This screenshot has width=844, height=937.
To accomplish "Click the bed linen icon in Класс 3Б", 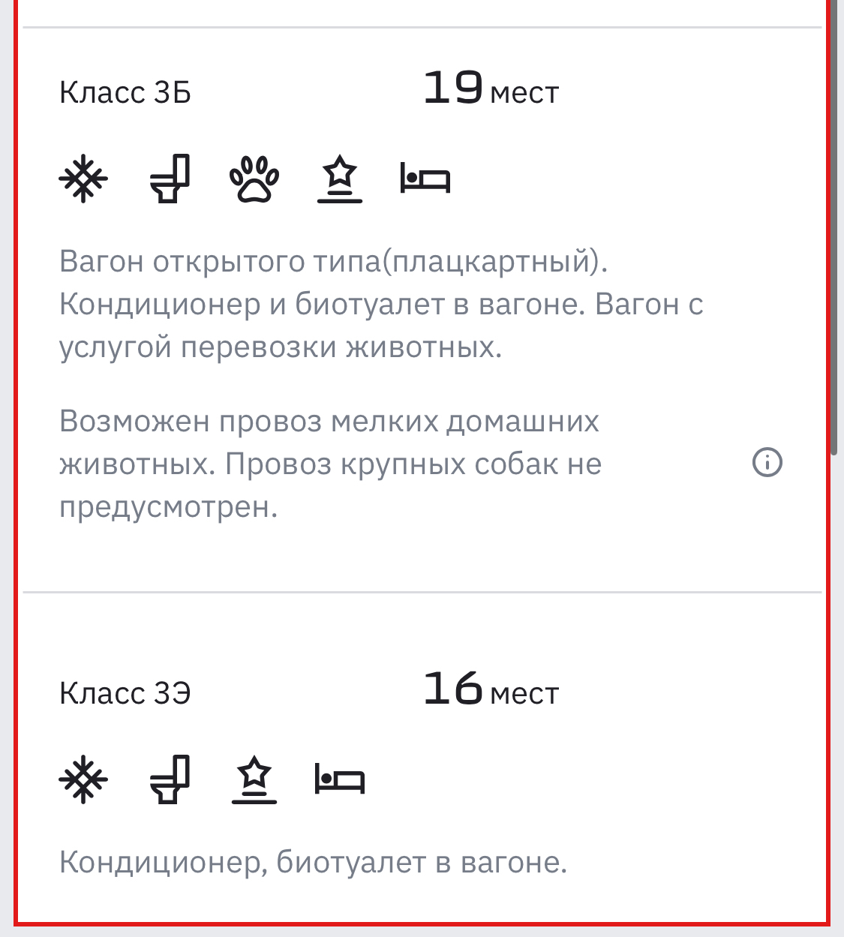I will 425,179.
